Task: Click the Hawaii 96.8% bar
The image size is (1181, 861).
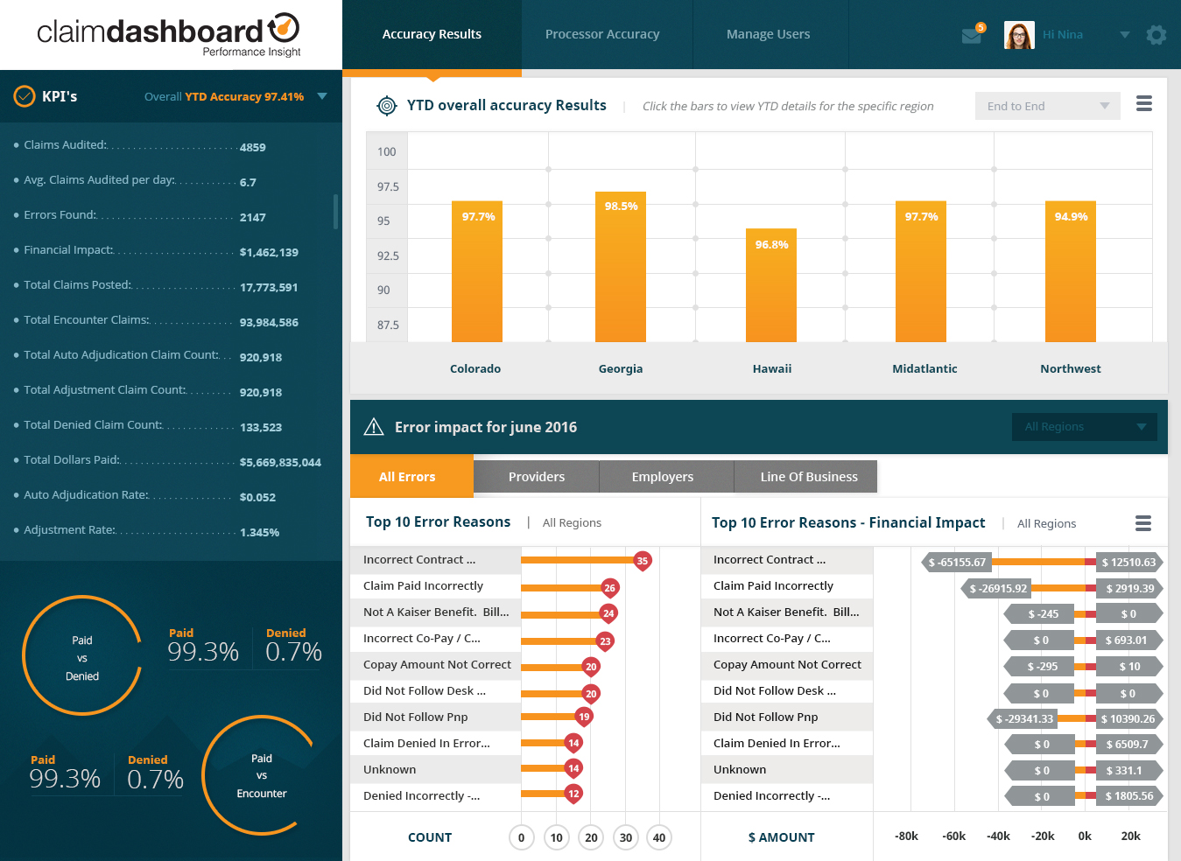Action: pos(771,285)
